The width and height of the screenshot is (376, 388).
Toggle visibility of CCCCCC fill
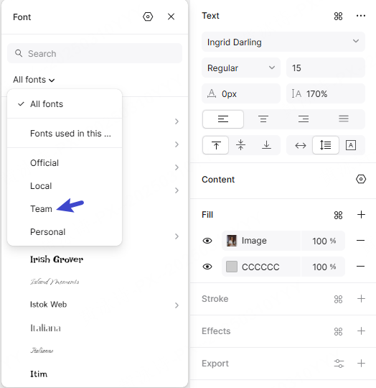[207, 267]
